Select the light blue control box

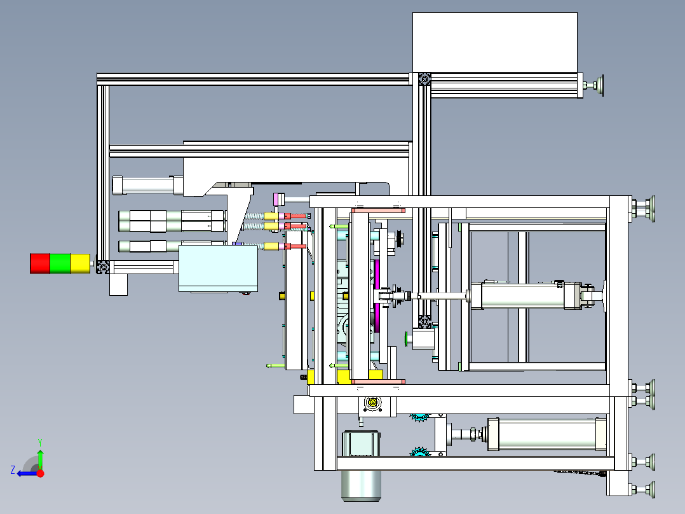218,268
